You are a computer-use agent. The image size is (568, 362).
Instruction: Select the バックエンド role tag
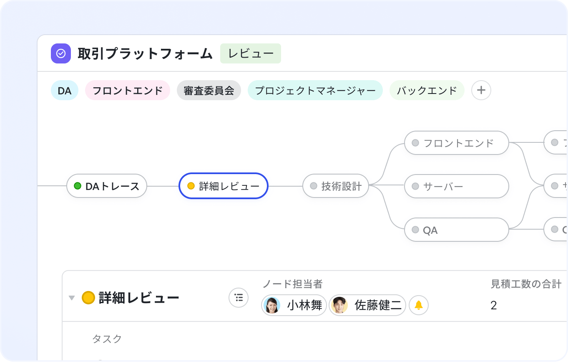click(427, 91)
